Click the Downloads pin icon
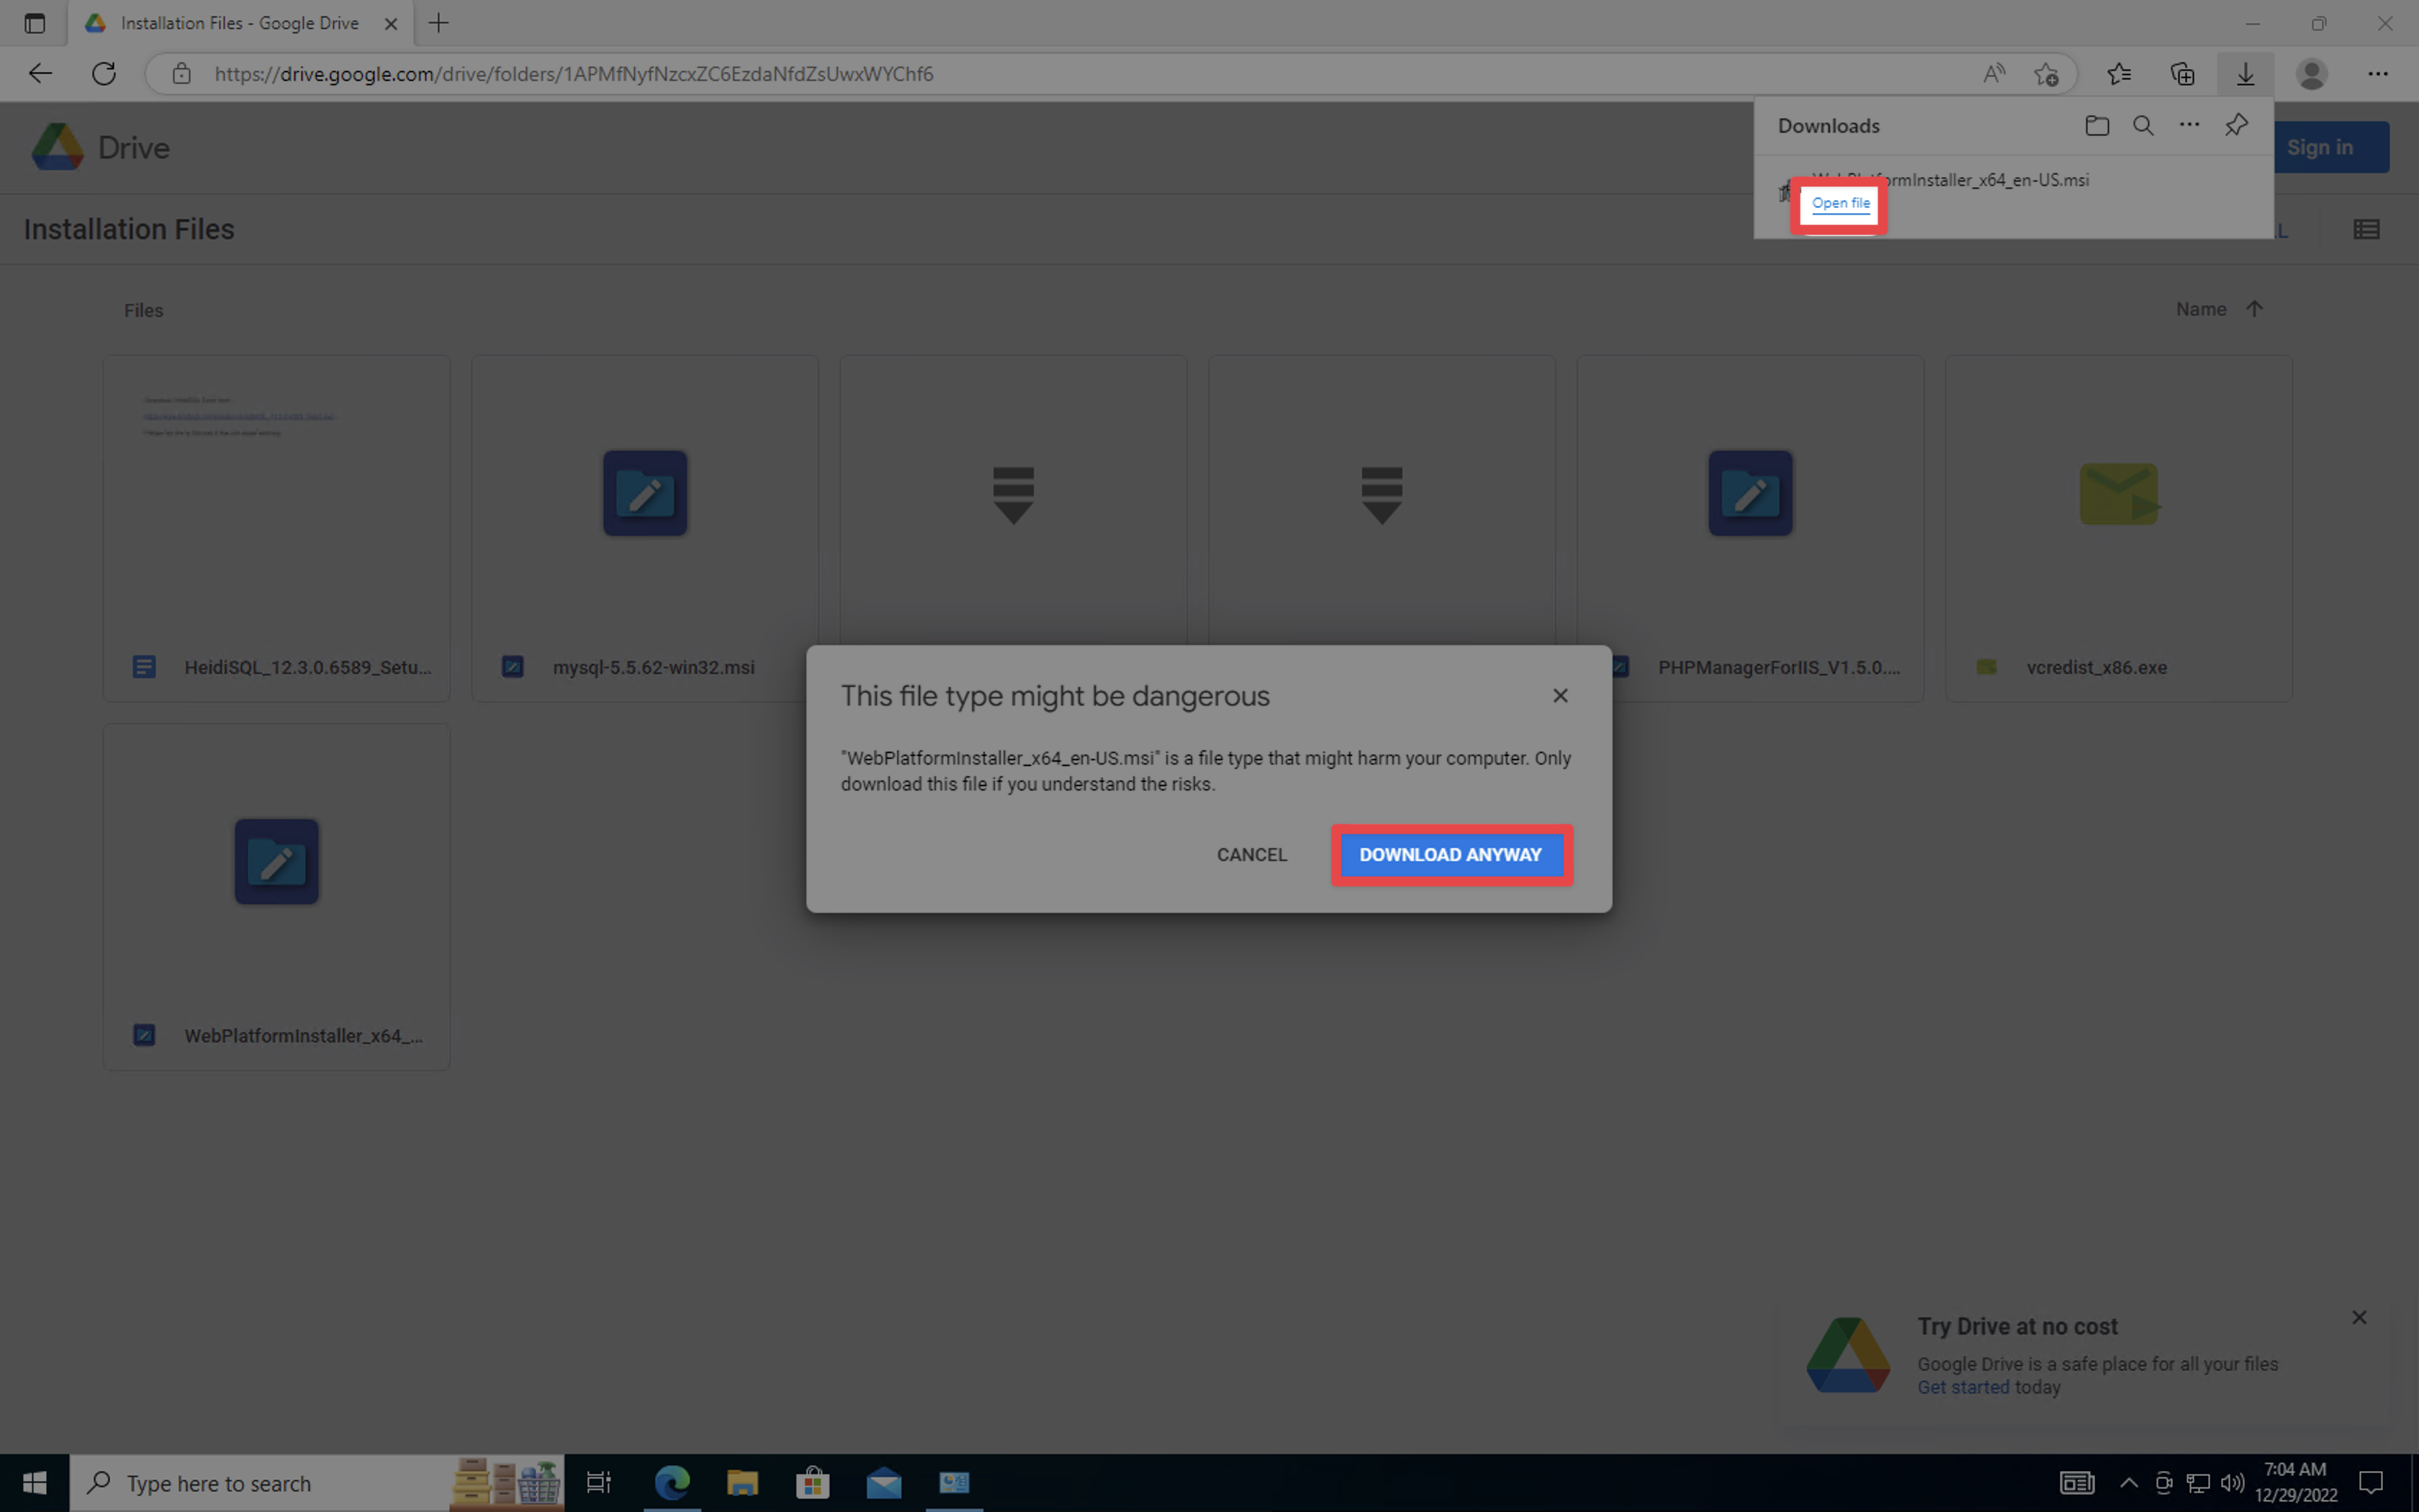 click(2238, 125)
